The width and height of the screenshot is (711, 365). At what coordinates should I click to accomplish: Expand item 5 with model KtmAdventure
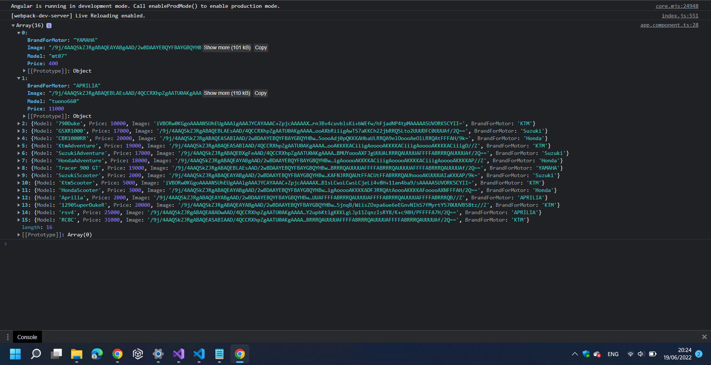point(19,146)
